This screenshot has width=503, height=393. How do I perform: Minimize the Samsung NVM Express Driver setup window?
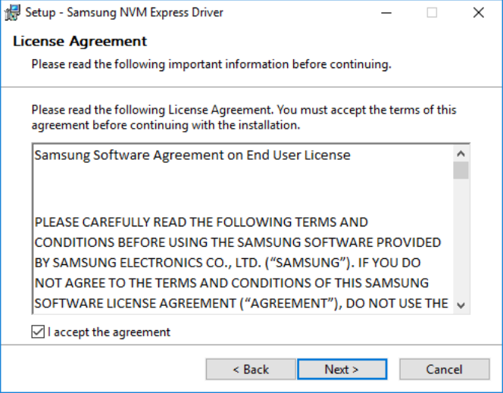[386, 13]
